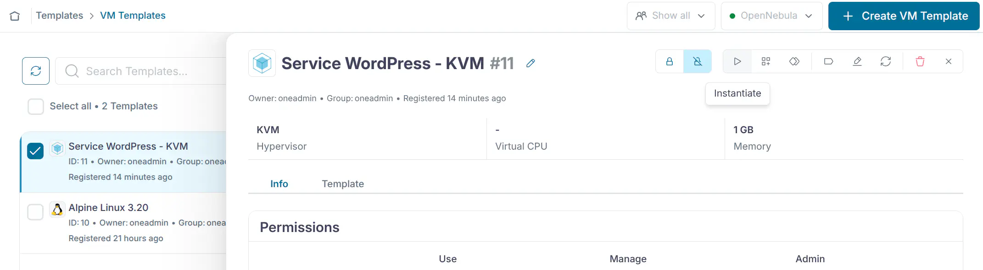Click the Virtual CPU label
The image size is (983, 270).
[x=521, y=146]
